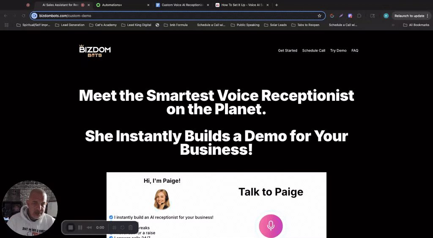
Task: Click the grid handle icon in recorder bar
Action: point(114,227)
